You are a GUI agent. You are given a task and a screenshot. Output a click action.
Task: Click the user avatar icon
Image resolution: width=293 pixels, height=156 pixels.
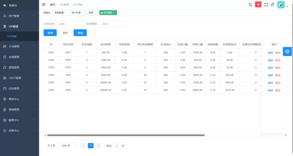(x=281, y=5)
